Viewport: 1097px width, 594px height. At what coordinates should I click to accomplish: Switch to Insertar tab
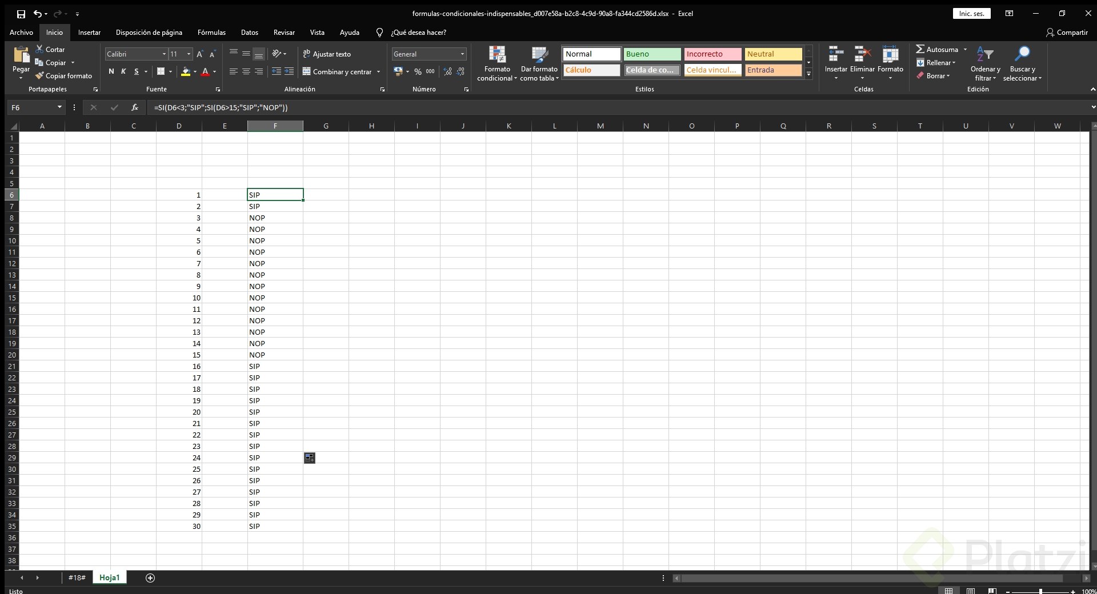(x=89, y=33)
